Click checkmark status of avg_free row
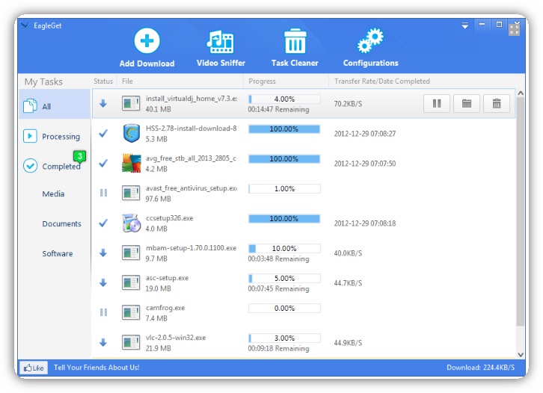Image resolution: width=543 pixels, height=393 pixels. click(103, 163)
